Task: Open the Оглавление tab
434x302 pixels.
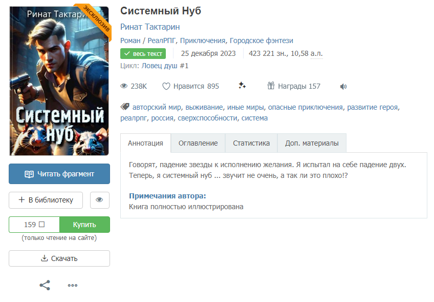Action: (198, 143)
